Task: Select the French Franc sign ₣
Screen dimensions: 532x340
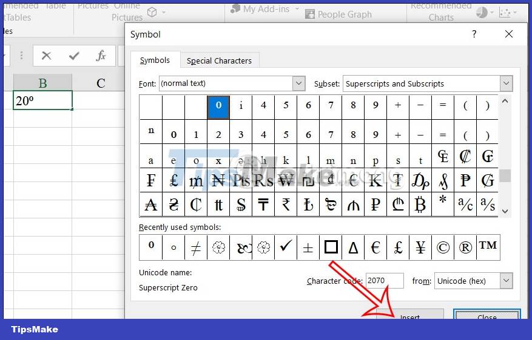Action: point(151,181)
